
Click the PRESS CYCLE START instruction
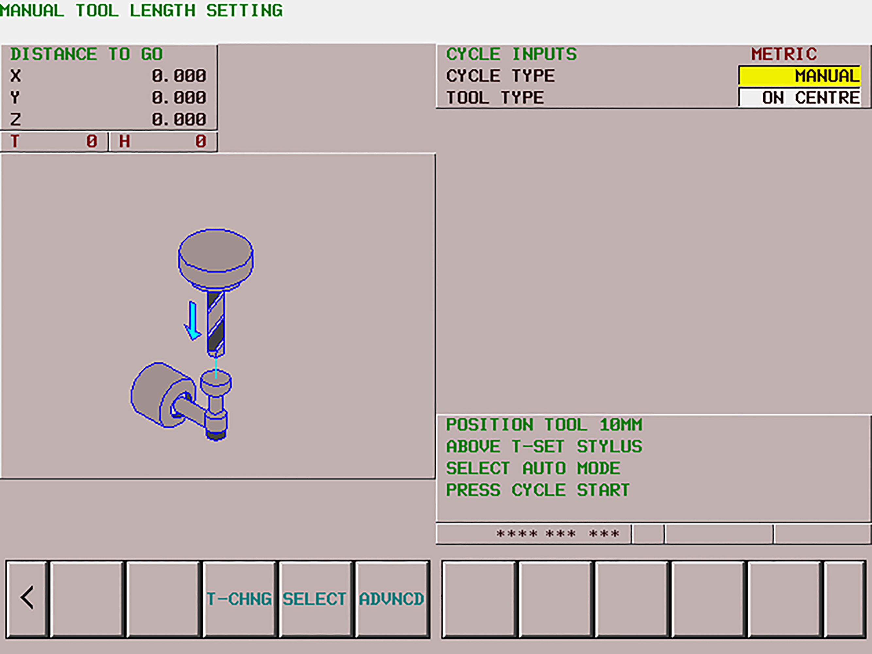pyautogui.click(x=538, y=490)
